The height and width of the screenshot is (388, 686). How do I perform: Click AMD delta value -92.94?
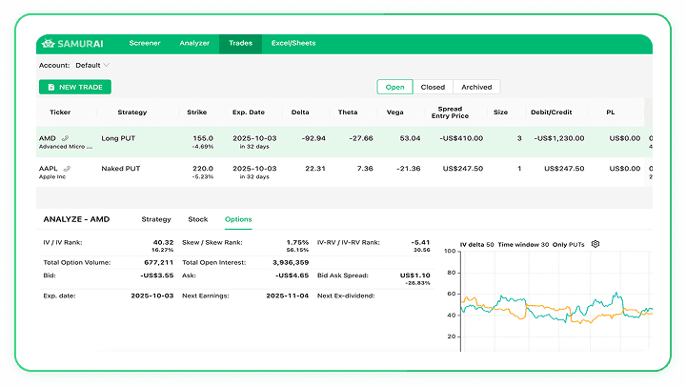pos(313,138)
